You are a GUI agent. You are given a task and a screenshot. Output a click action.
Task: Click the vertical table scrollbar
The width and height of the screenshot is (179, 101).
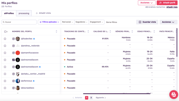tap(177, 42)
